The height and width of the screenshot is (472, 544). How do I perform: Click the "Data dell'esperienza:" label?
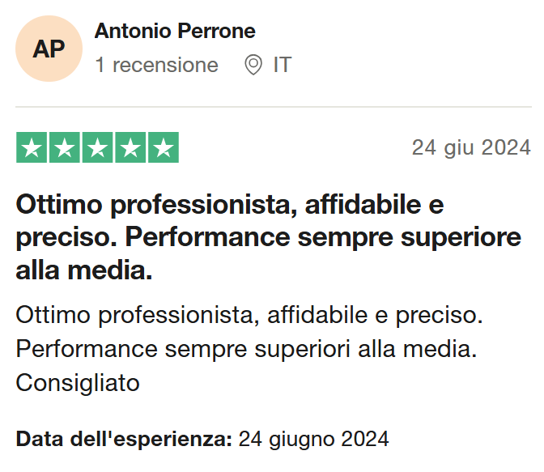click(124, 440)
